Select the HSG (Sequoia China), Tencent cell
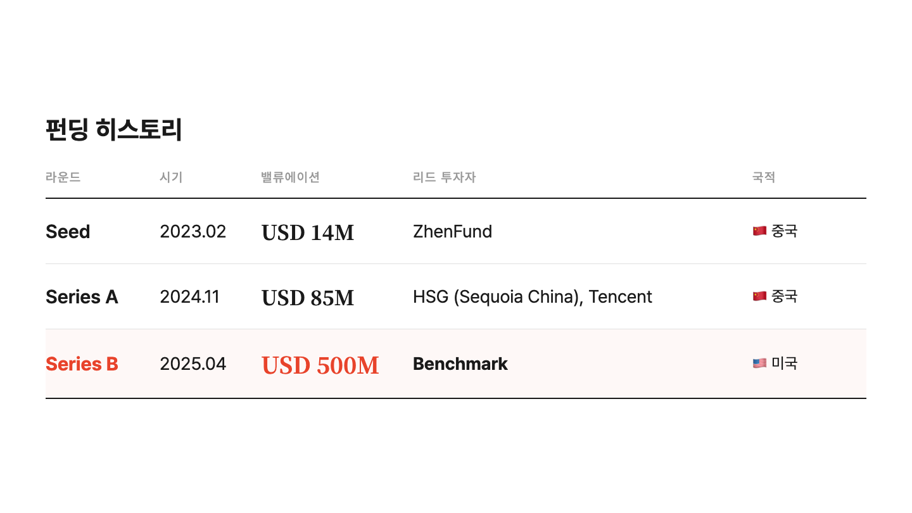Image resolution: width=912 pixels, height=513 pixels. coord(532,297)
